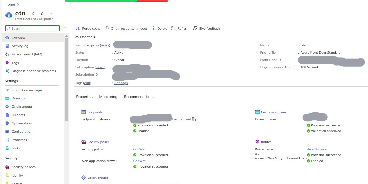Click the Rule sets sidebar icon
368x184 pixels.
(x=7, y=115)
